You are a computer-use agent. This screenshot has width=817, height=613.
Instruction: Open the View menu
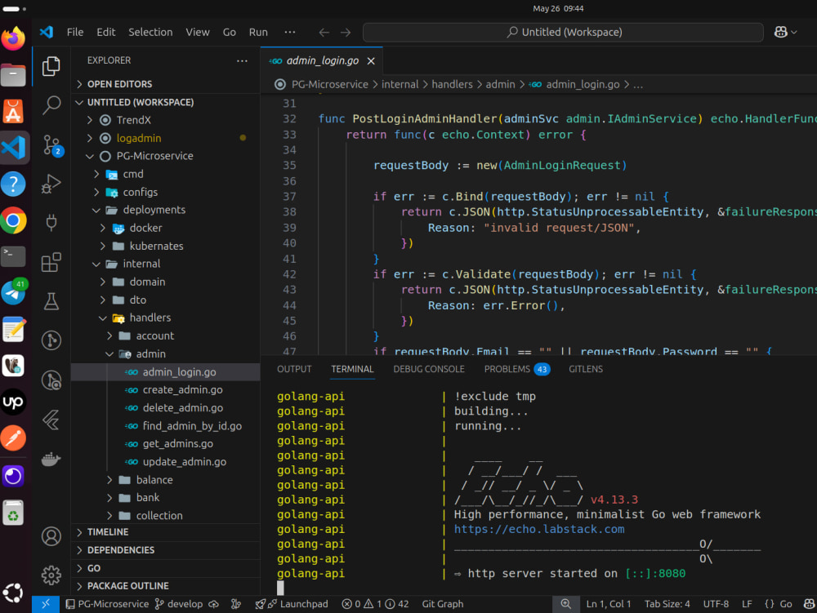198,33
